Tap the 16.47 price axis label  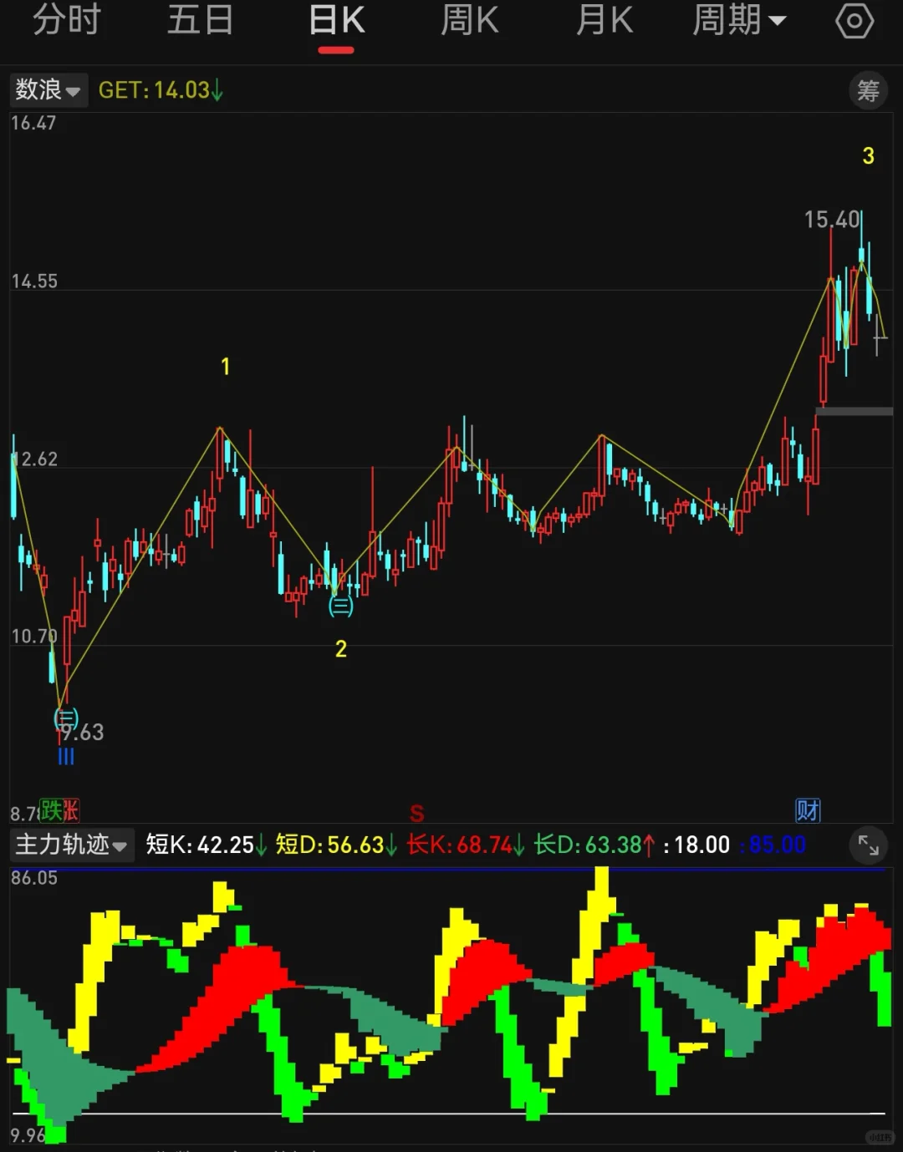click(33, 123)
